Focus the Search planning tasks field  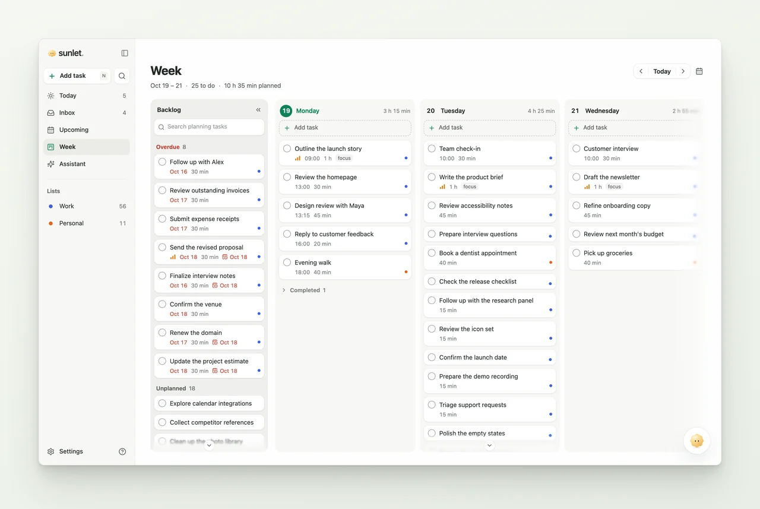click(x=209, y=127)
